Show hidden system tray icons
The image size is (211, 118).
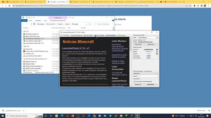(188, 116)
